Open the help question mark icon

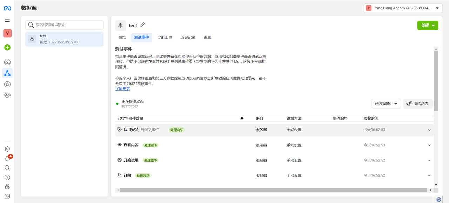[x=7, y=177]
